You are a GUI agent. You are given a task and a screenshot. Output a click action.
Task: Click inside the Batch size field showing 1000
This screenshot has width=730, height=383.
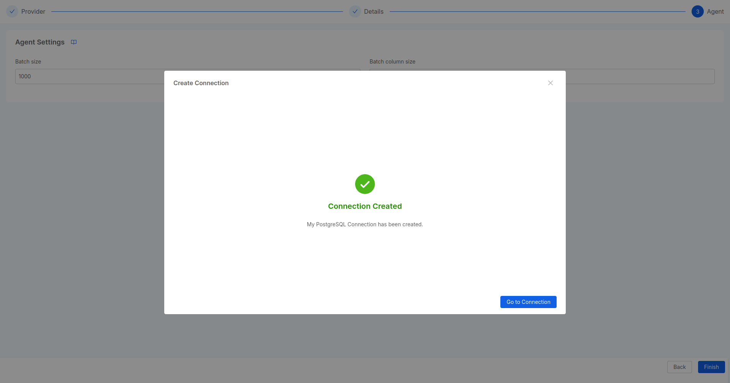pyautogui.click(x=114, y=76)
